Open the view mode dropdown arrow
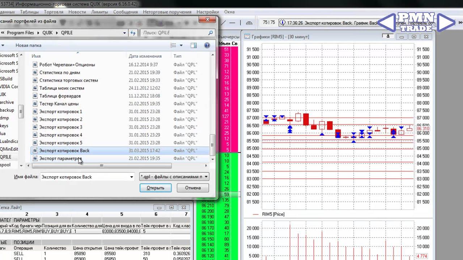Viewport: 463px width, 260px height. point(181,45)
